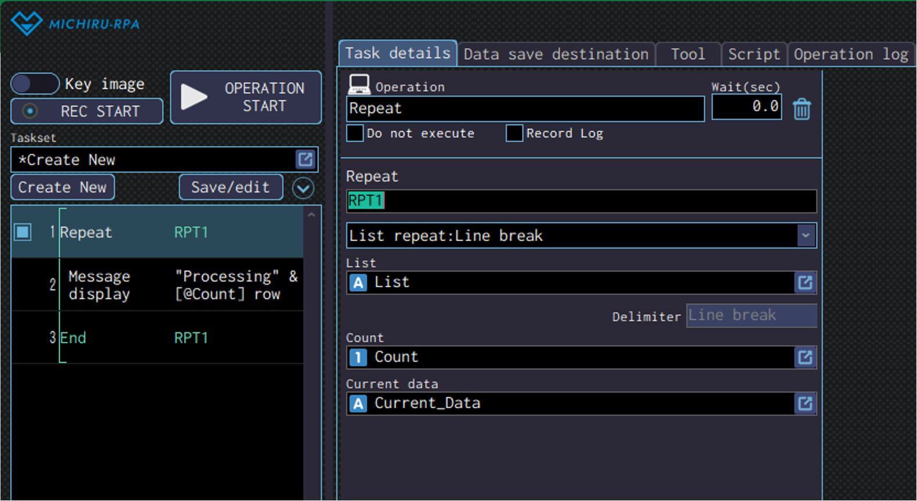The width and height of the screenshot is (917, 501).
Task: Open the Script tab
Action: [x=754, y=55]
